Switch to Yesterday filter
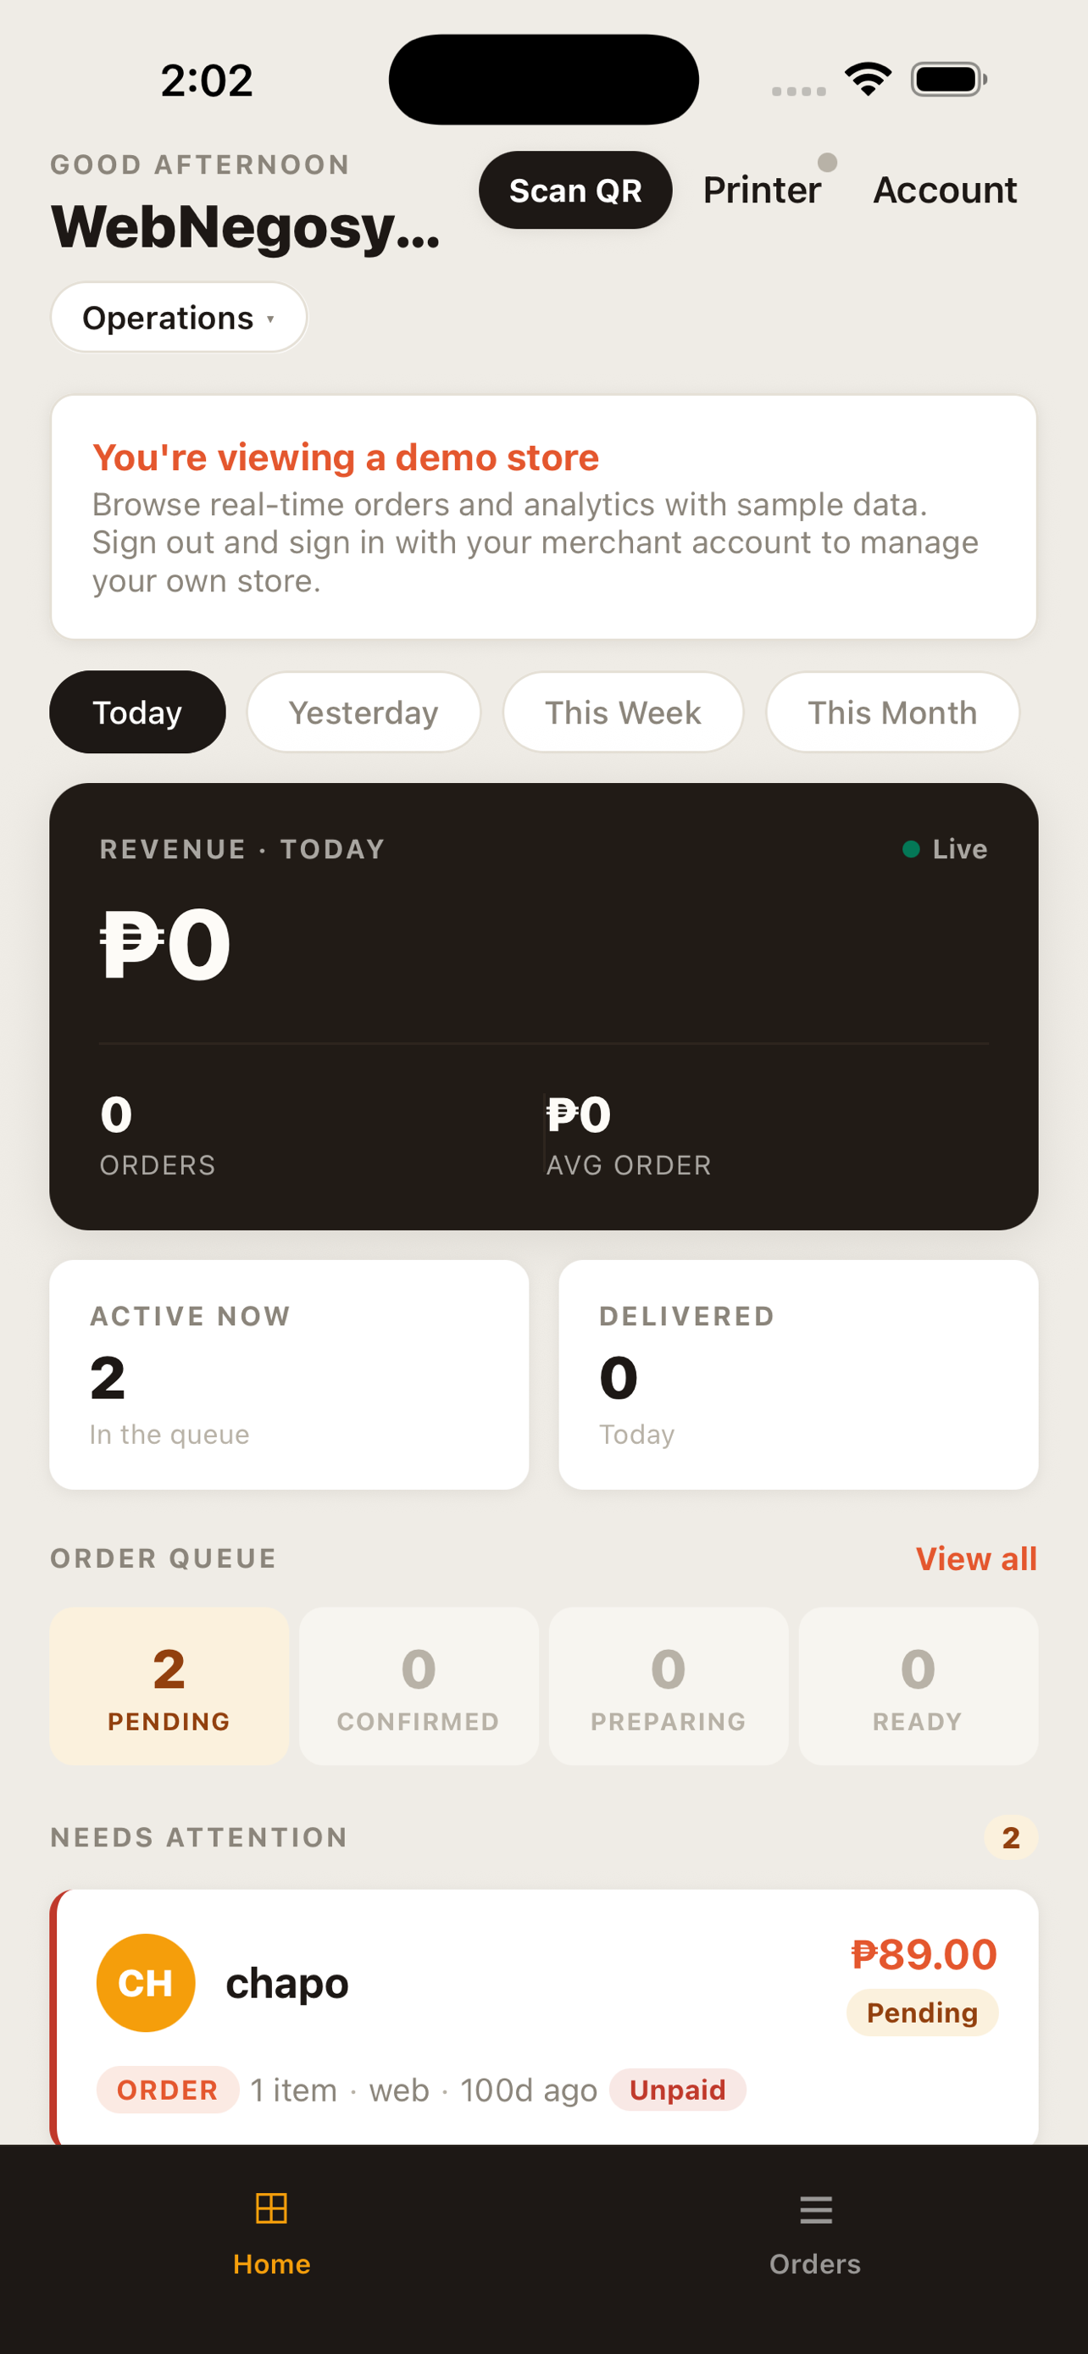This screenshot has height=2354, width=1088. 364,712
